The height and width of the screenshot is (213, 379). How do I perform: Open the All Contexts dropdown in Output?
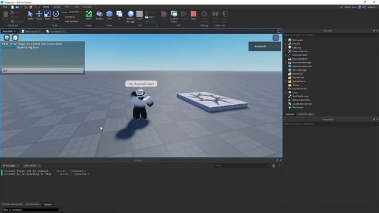32,166
